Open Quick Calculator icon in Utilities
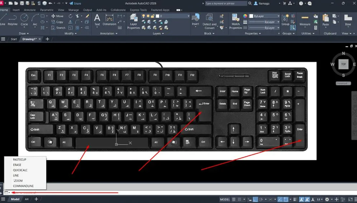The image size is (357, 203). coord(315,28)
